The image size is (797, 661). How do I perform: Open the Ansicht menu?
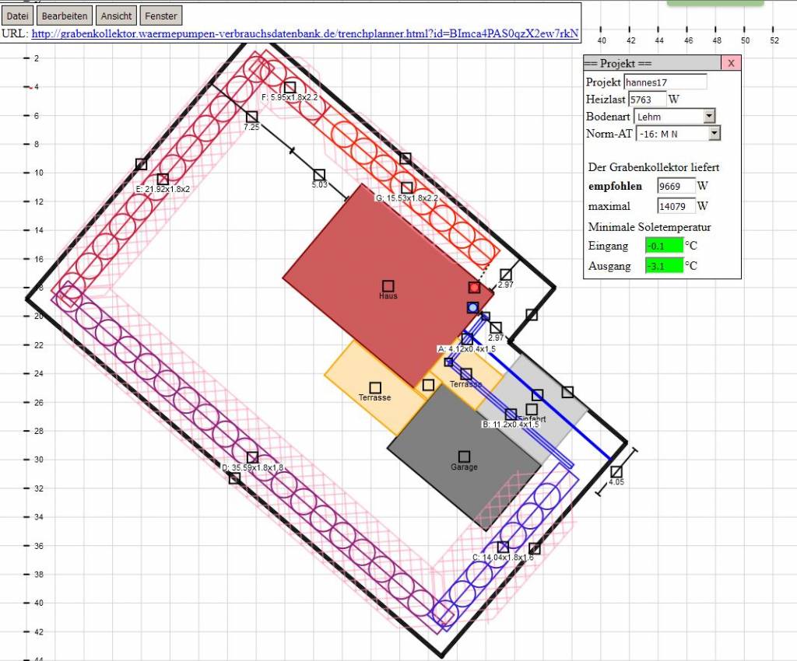point(117,16)
